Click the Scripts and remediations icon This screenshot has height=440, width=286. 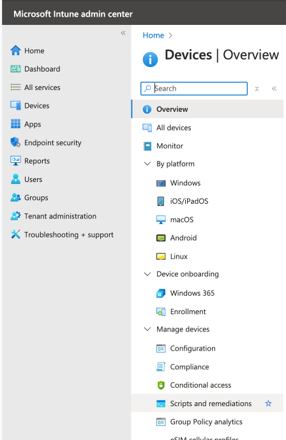161,404
